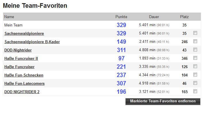Visit the HaBe Funcruiser team page
The image size is (204, 115).
[20, 67]
